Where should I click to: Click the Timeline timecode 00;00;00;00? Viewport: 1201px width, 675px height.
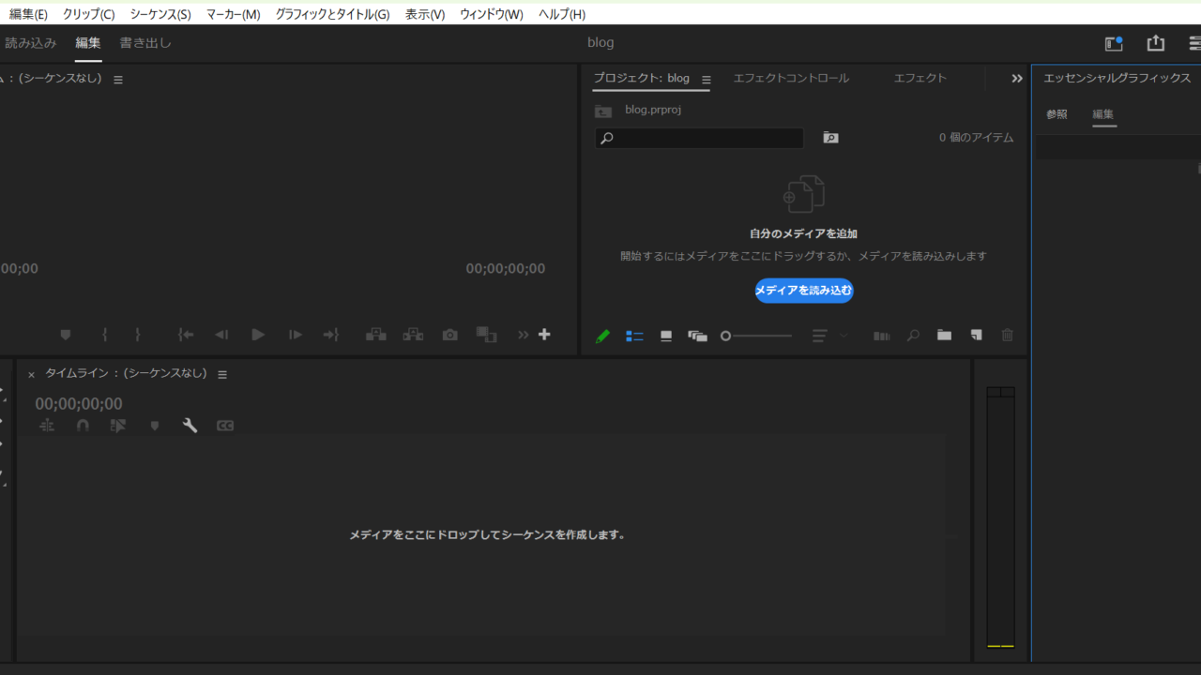point(79,404)
